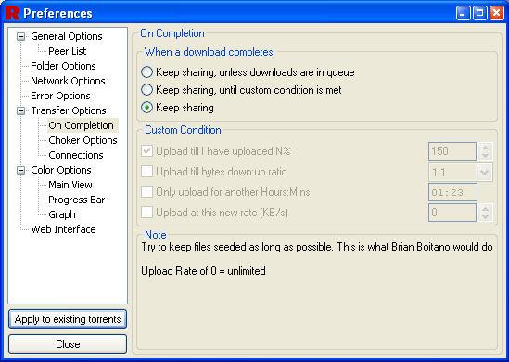The width and height of the screenshot is (509, 362).
Task: Click the red R application icon
Action: [x=12, y=13]
